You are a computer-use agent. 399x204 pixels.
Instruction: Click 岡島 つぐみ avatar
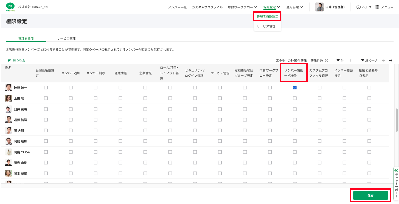[x=9, y=152]
